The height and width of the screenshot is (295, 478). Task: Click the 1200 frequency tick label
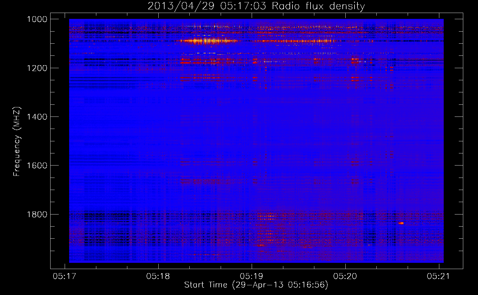point(37,68)
